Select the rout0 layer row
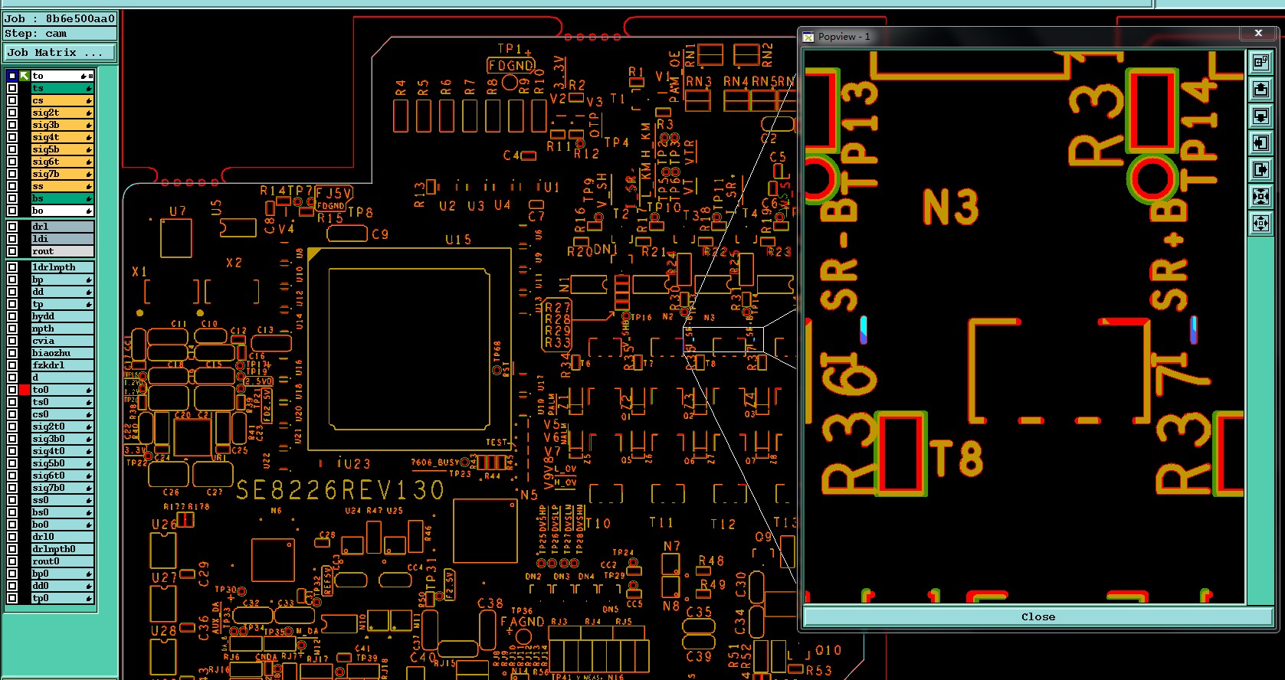Image resolution: width=1285 pixels, height=680 pixels. [62, 561]
